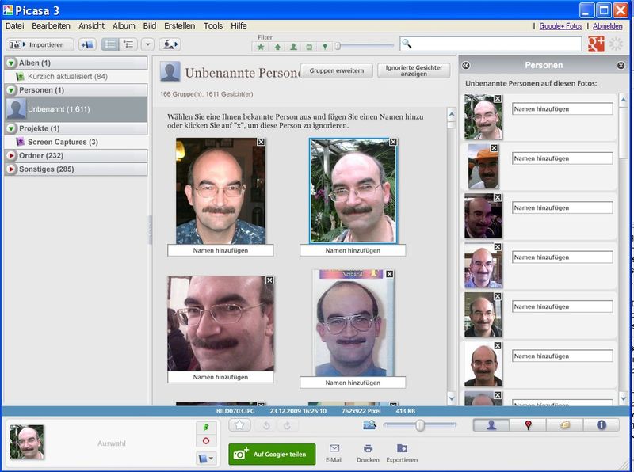
Task: Toggle the faces filter in the Filter bar
Action: click(x=293, y=46)
